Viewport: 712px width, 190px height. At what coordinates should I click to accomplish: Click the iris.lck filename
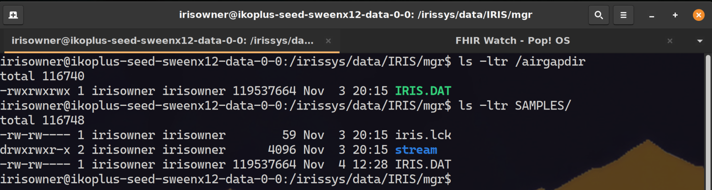click(x=423, y=135)
